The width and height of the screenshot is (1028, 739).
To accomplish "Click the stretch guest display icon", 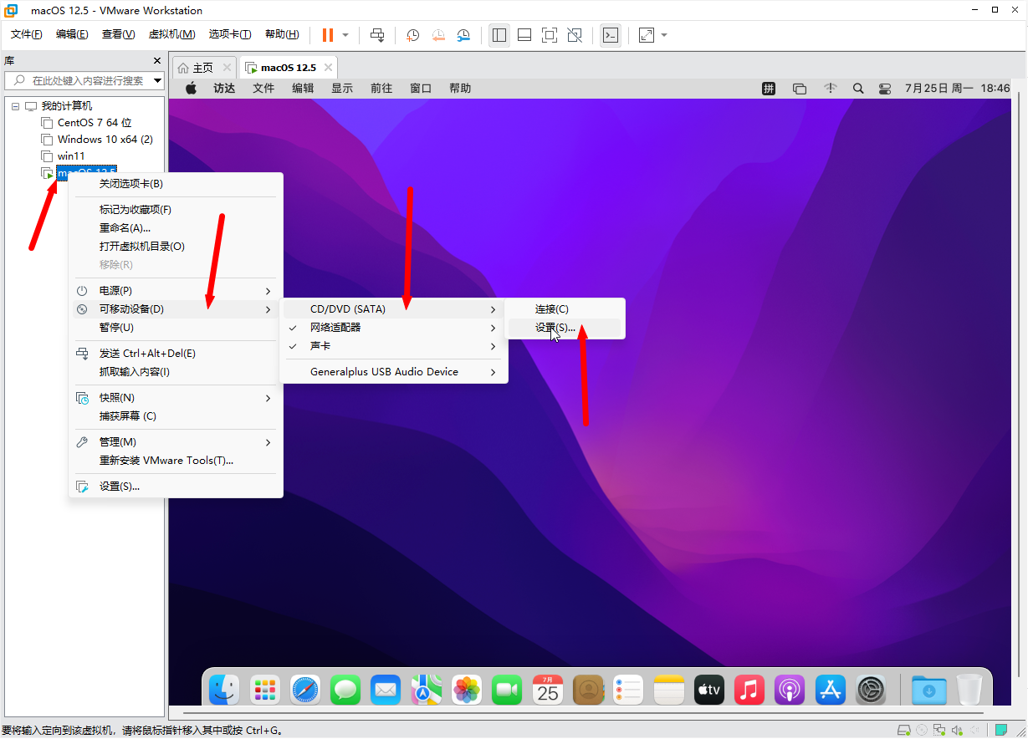I will coord(647,35).
